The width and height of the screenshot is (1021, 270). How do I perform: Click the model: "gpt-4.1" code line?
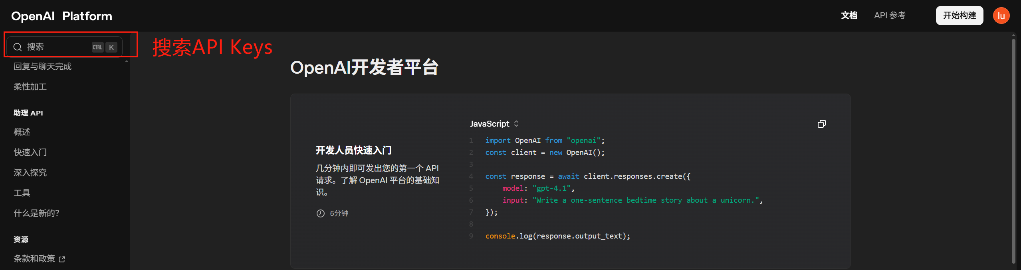(538, 188)
